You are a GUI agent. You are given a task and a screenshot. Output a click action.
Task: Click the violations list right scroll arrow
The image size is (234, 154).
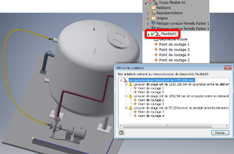click(x=227, y=126)
